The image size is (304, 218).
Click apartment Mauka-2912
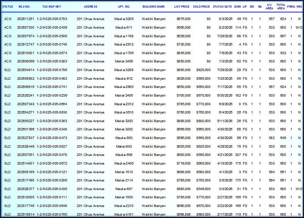click(124, 44)
